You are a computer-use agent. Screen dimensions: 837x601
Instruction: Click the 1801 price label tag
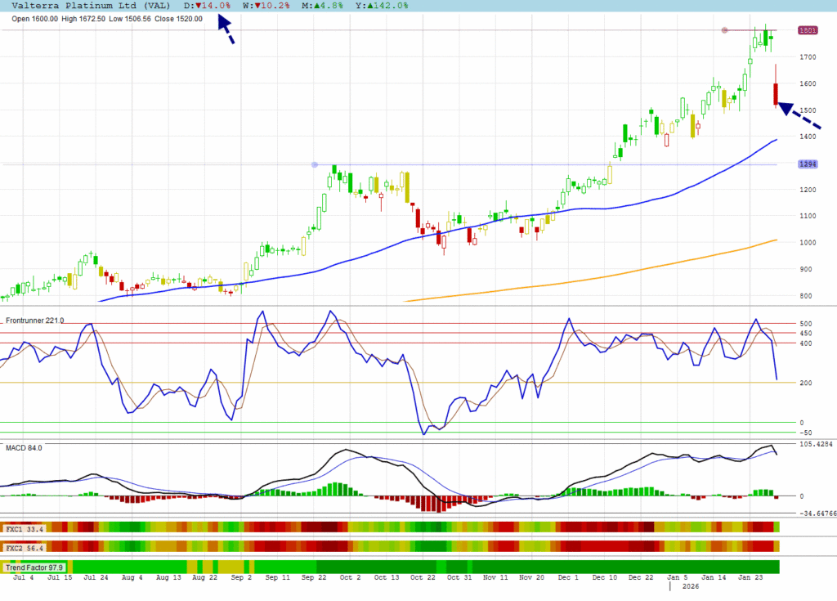pyautogui.click(x=808, y=30)
